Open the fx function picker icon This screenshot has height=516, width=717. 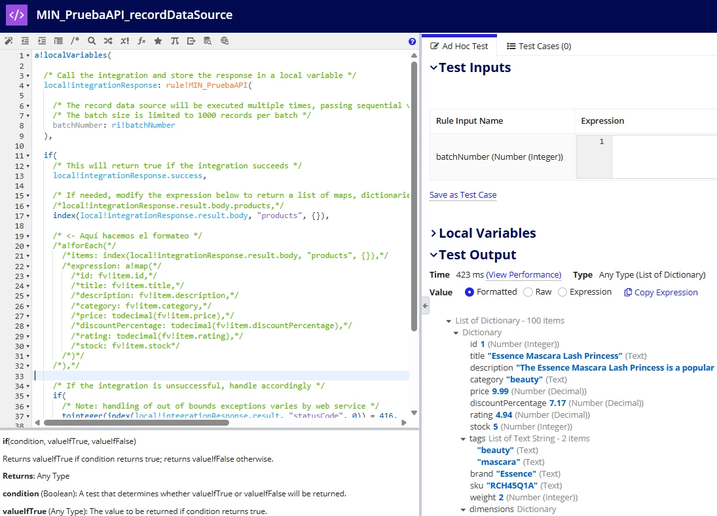point(141,41)
